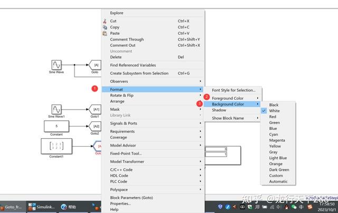
Task: Open PLC Code menu entry
Action: (153, 181)
